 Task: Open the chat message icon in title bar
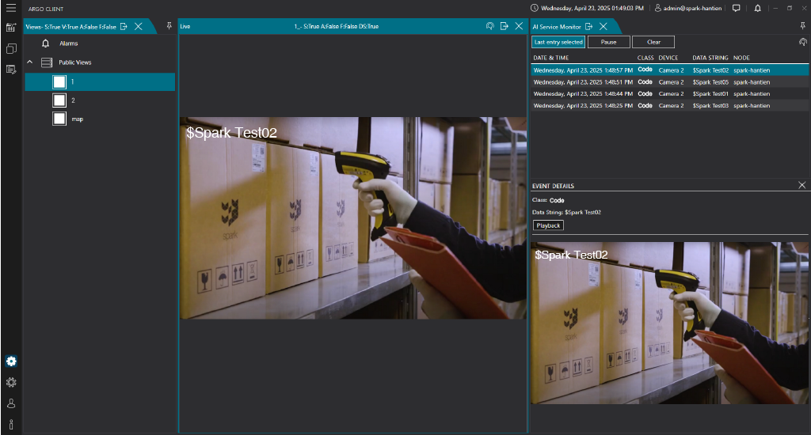pos(736,8)
